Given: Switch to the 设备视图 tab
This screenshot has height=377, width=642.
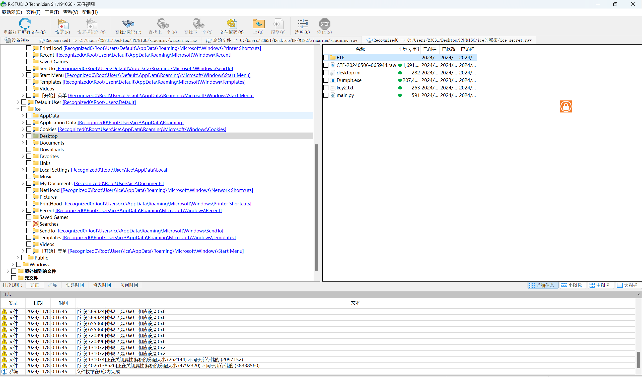Looking at the screenshot, I should coord(18,40).
